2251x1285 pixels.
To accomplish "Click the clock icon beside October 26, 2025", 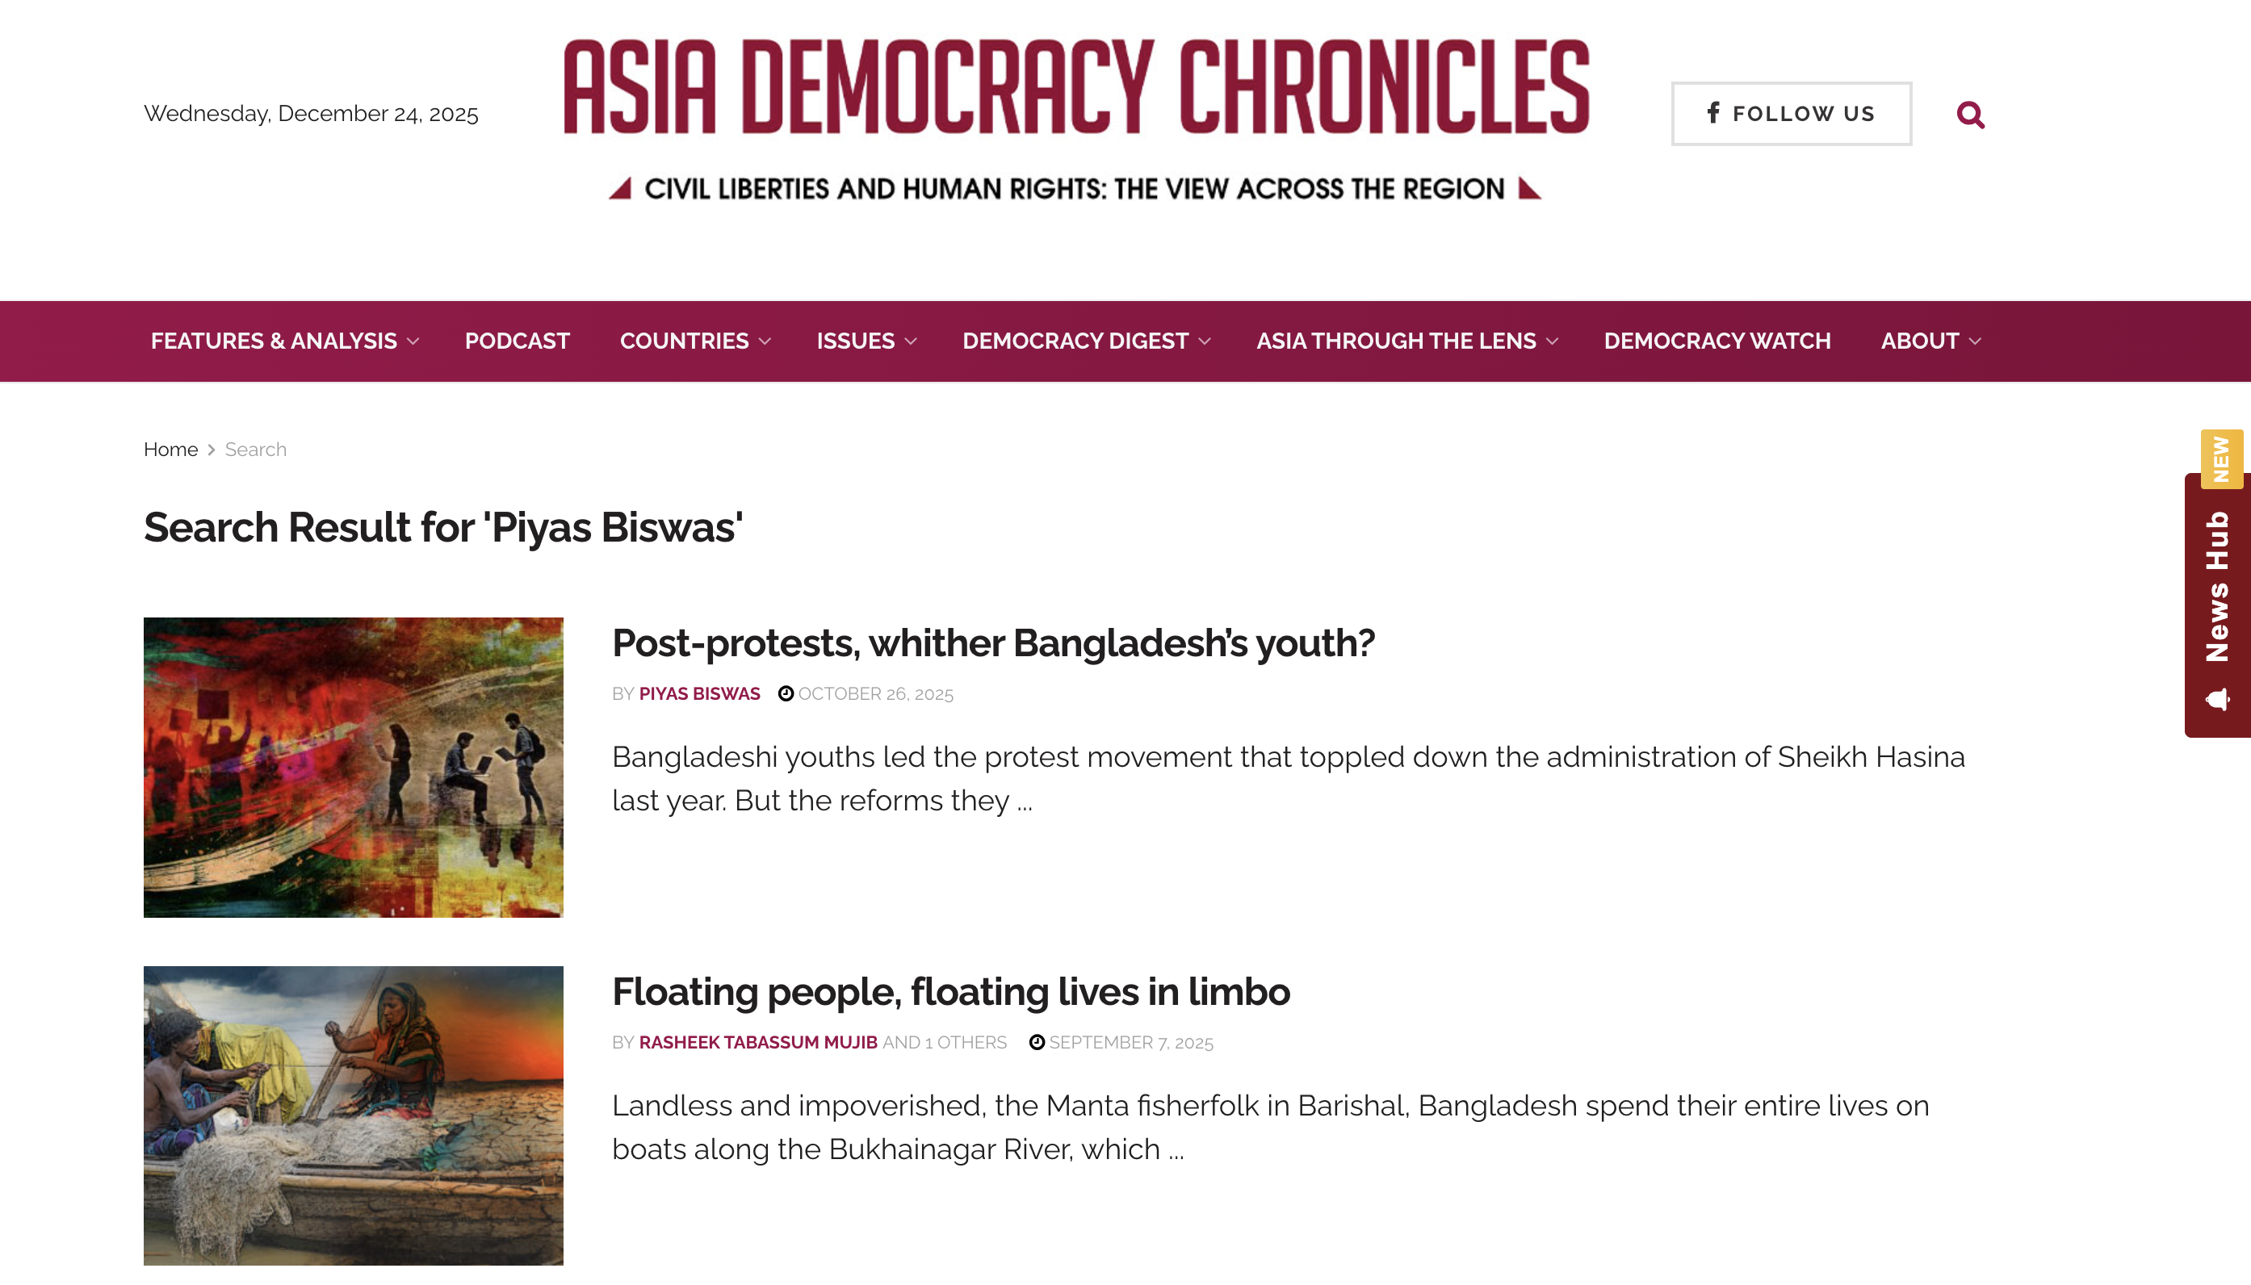I will pyautogui.click(x=785, y=693).
